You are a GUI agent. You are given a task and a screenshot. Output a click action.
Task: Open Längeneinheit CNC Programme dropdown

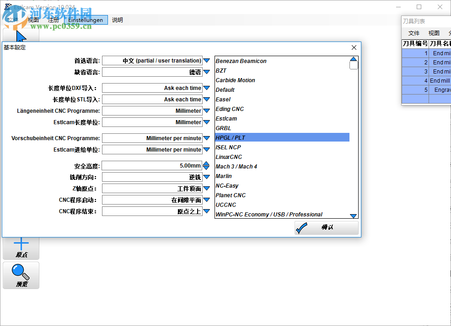(x=206, y=110)
